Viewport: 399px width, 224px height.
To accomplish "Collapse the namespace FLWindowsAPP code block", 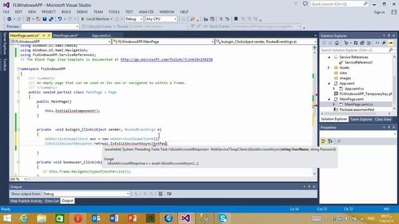I will (18, 69).
